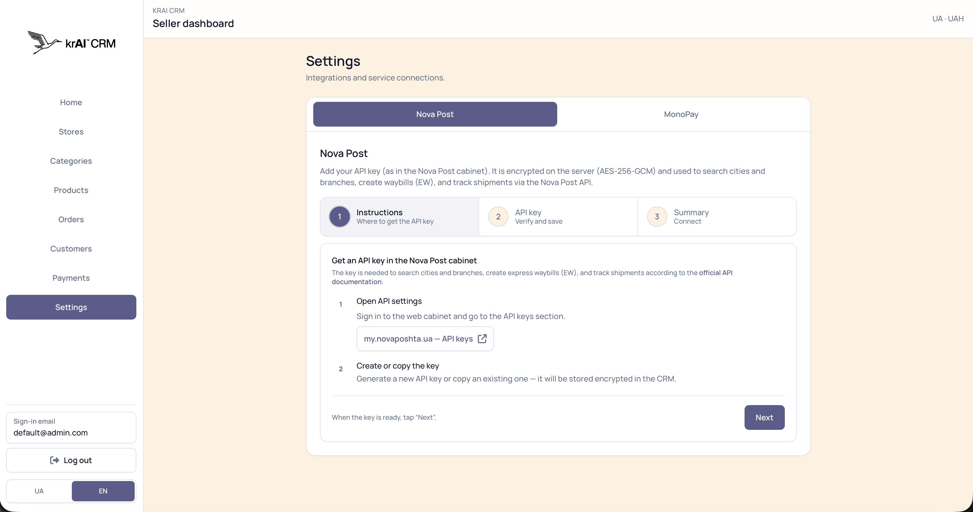Click 'When the key is ready, tap “Next”.' hint
Image resolution: width=973 pixels, height=512 pixels.
(384, 417)
